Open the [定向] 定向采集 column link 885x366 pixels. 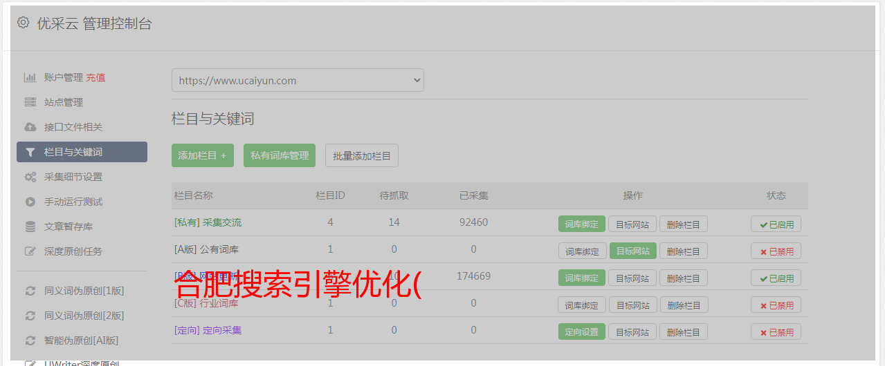click(208, 330)
